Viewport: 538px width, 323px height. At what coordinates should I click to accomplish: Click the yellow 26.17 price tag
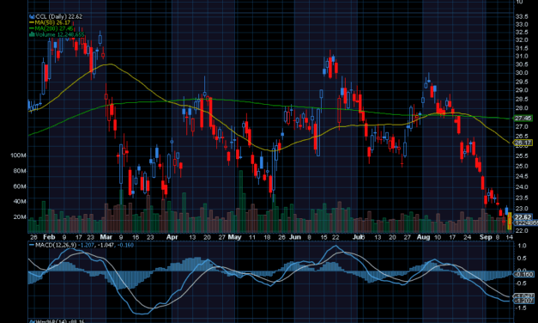click(523, 143)
